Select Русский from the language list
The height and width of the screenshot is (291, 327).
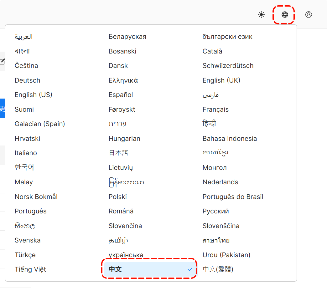[216, 211]
